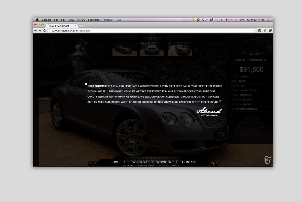Select the first car thumbnail, side view

pos(125,49)
